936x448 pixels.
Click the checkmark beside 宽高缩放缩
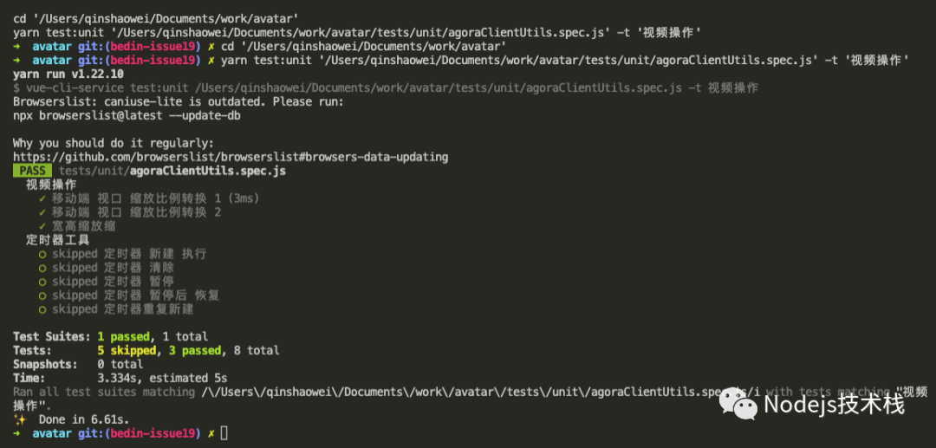point(42,226)
